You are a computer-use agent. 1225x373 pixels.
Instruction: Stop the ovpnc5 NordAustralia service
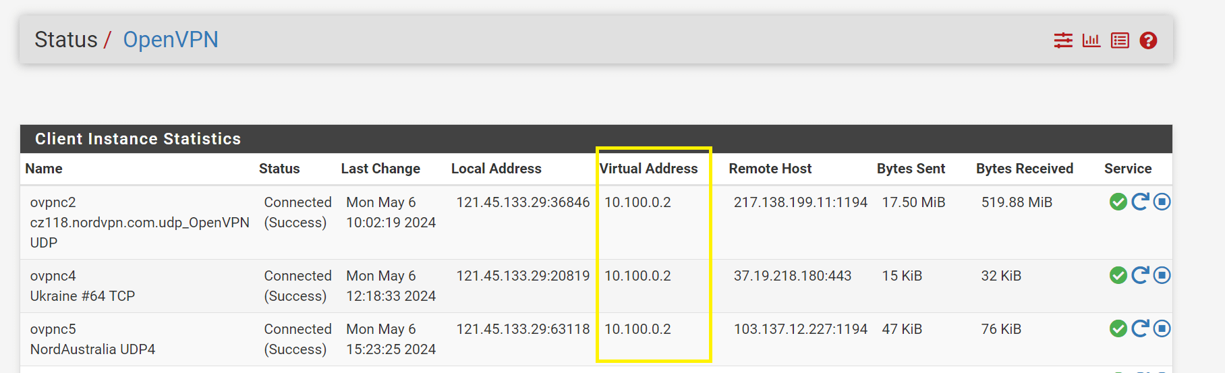coord(1162,328)
